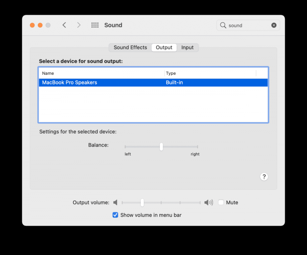Screen dimensions: 307x255
Task: Click the Output volume slider knob
Action: point(142,202)
